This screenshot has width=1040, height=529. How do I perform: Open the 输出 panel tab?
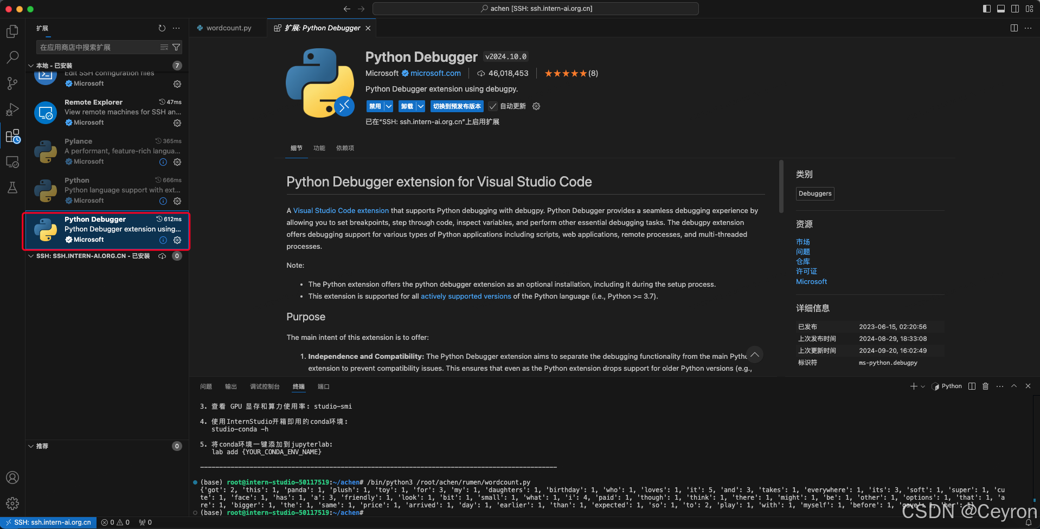(x=230, y=386)
